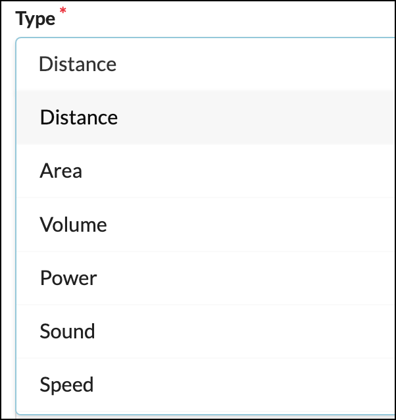Click the Area list entry below Distance

61,171
